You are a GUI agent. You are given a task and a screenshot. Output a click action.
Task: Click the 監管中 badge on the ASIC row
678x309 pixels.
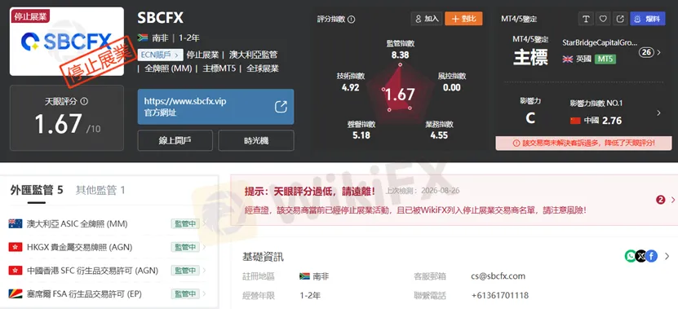[185, 223]
